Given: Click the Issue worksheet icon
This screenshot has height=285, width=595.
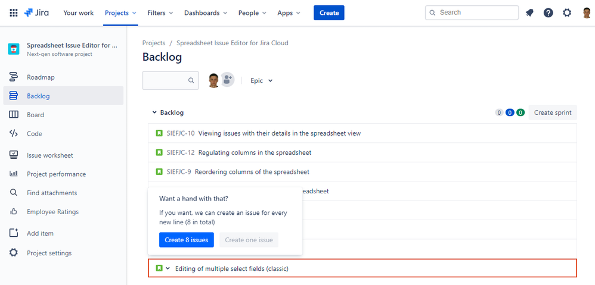Looking at the screenshot, I should point(13,155).
